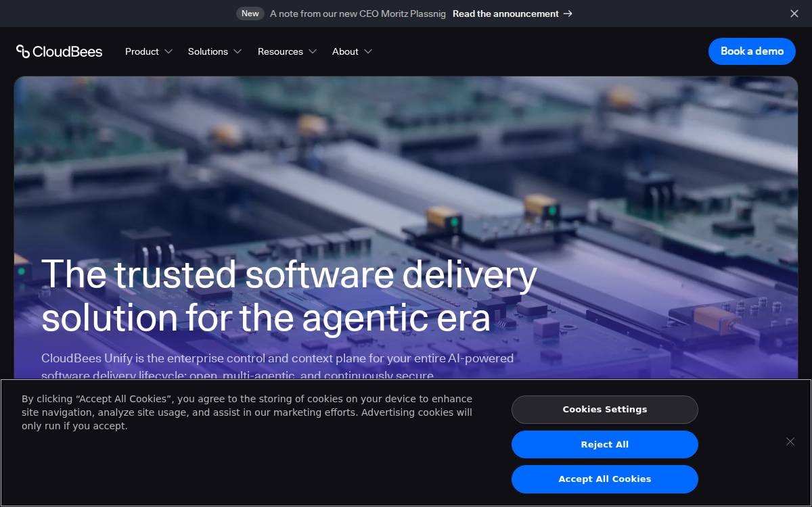Click the CloudBees logo
The height and width of the screenshot is (507, 812).
[x=60, y=51]
